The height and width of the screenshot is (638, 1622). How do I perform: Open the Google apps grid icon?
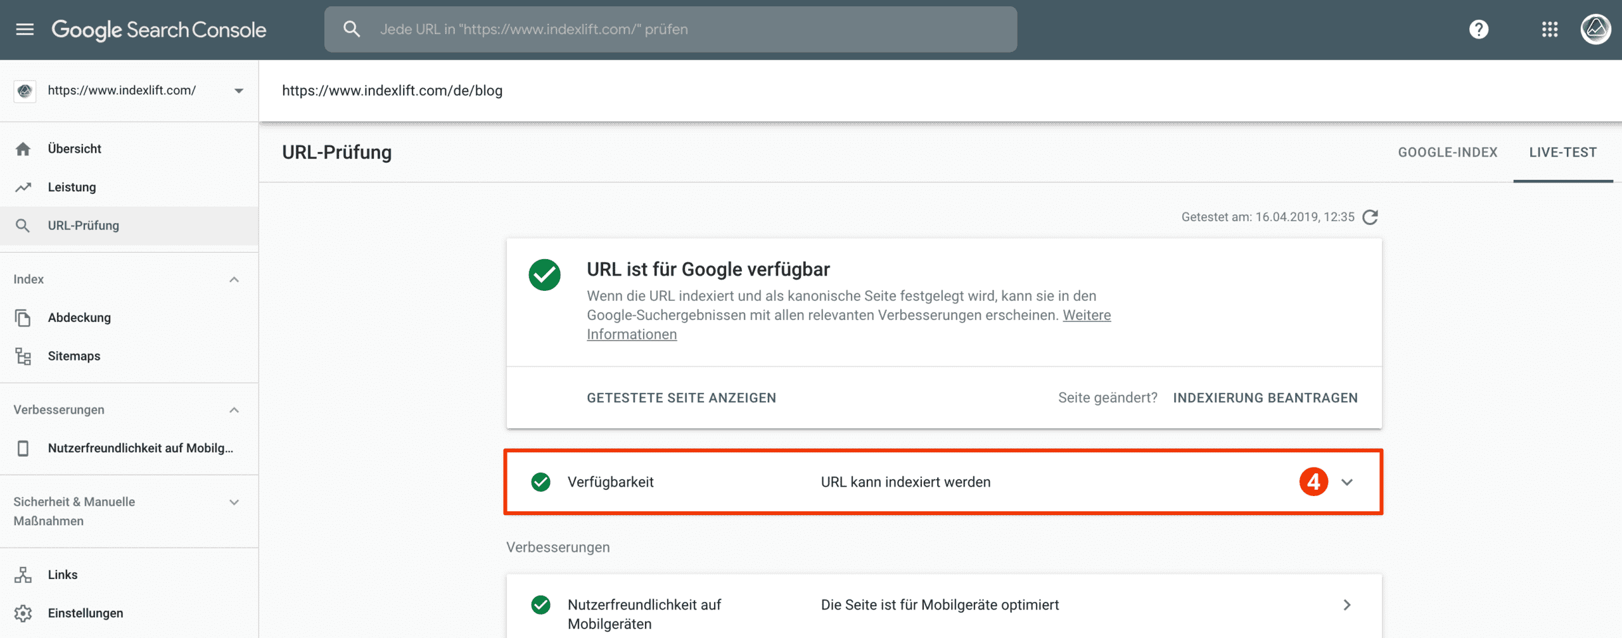(x=1550, y=29)
